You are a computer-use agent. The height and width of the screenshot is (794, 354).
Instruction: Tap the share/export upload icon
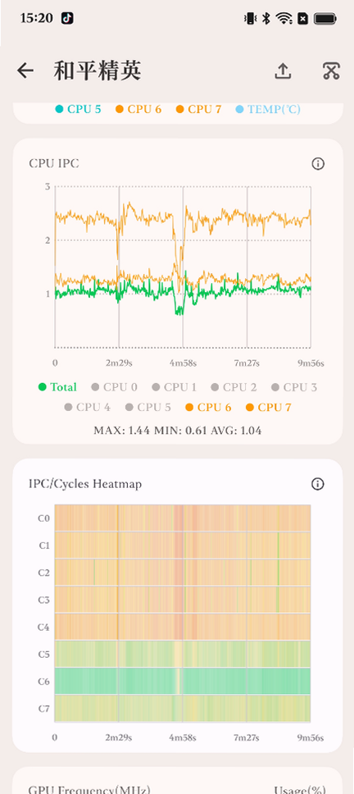[x=283, y=71]
